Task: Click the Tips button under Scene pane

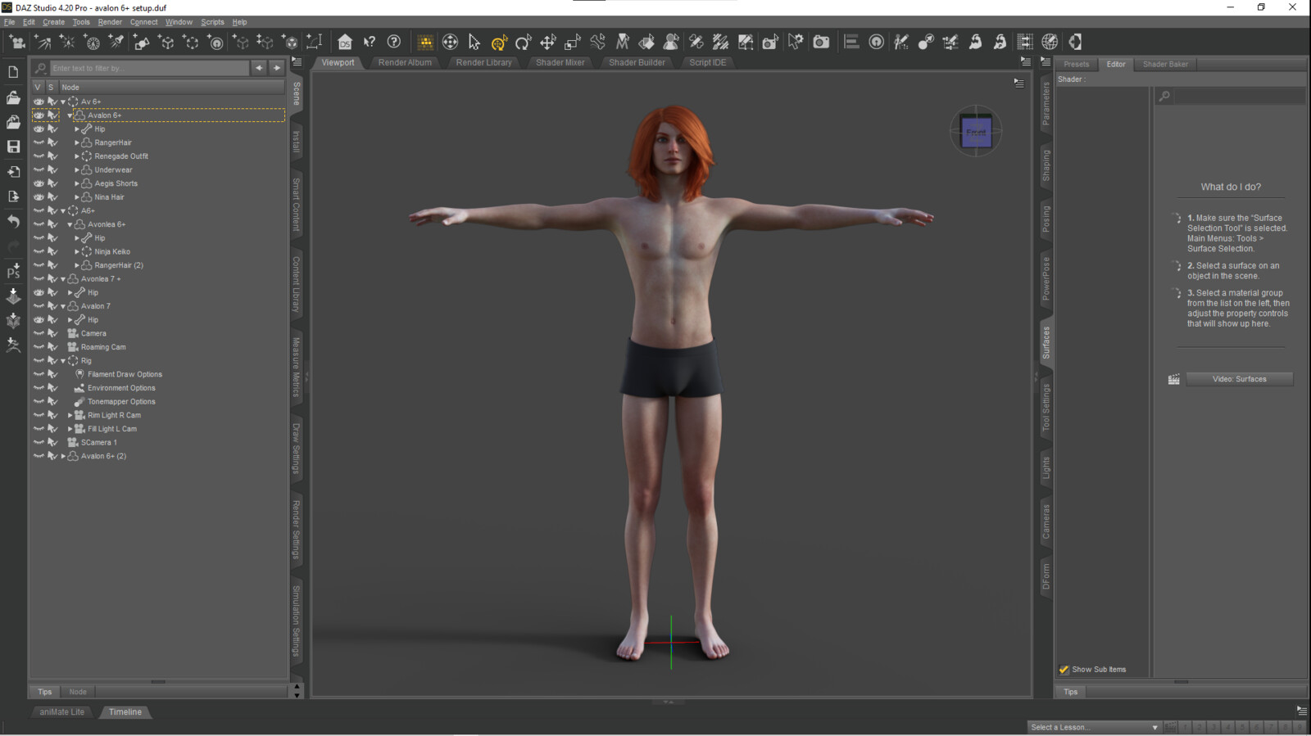Action: click(45, 692)
